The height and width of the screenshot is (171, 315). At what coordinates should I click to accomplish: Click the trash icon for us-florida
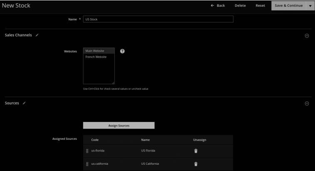click(x=196, y=151)
